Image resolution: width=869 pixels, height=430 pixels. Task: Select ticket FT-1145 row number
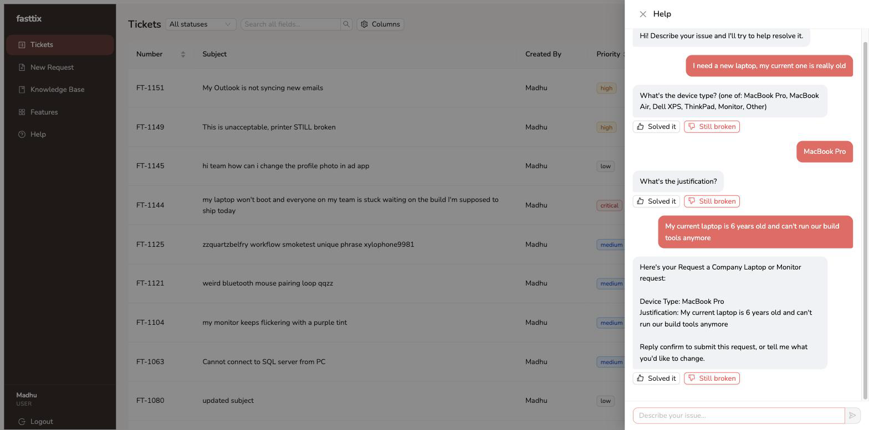click(x=150, y=166)
